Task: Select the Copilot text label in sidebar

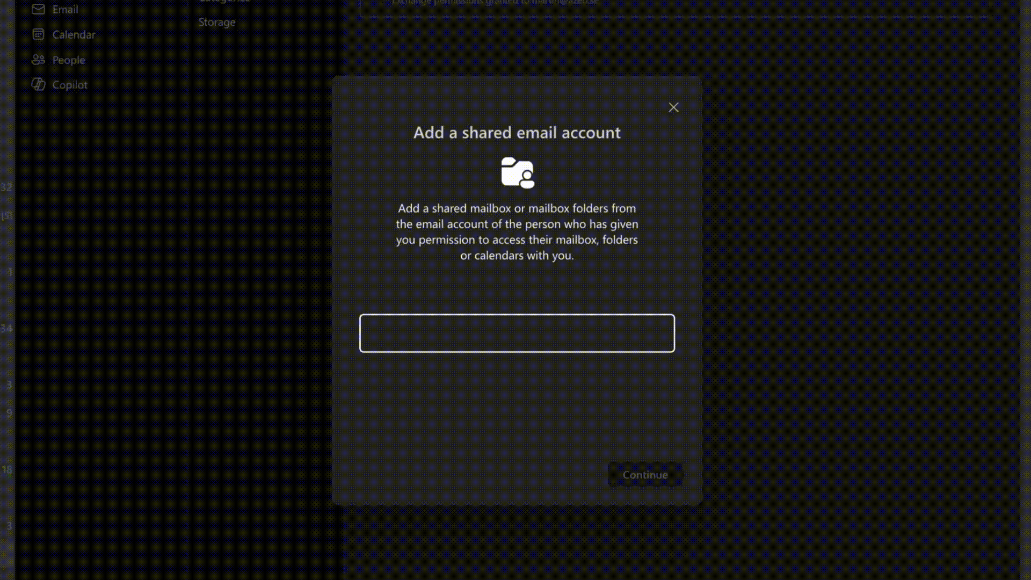Action: [x=70, y=85]
